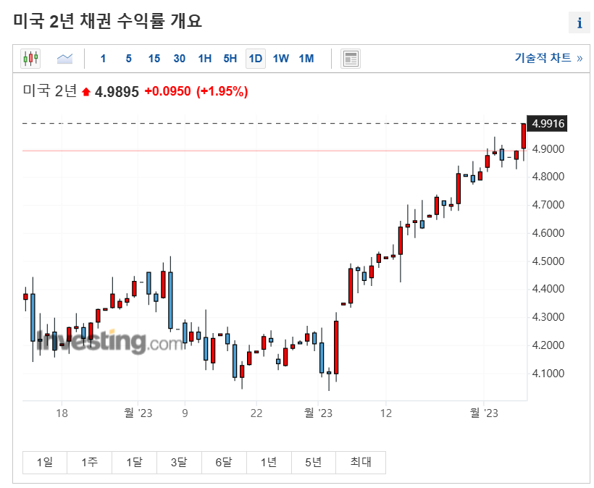Select the 30 minute interval
This screenshot has height=488, width=594.
pos(180,59)
